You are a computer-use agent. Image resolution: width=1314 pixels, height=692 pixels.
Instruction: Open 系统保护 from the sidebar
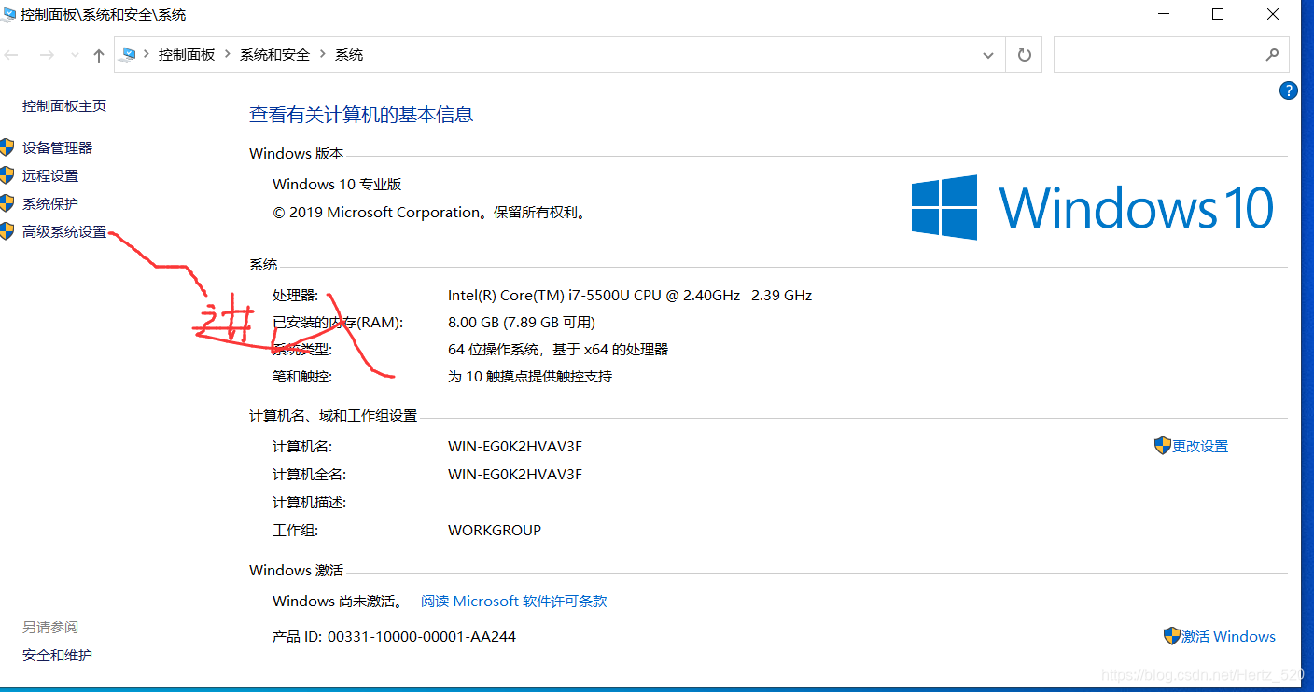coord(50,203)
